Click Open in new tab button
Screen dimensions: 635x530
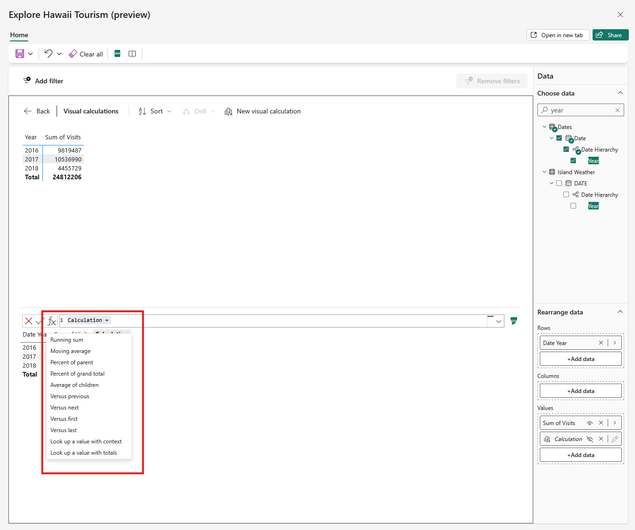(x=557, y=35)
